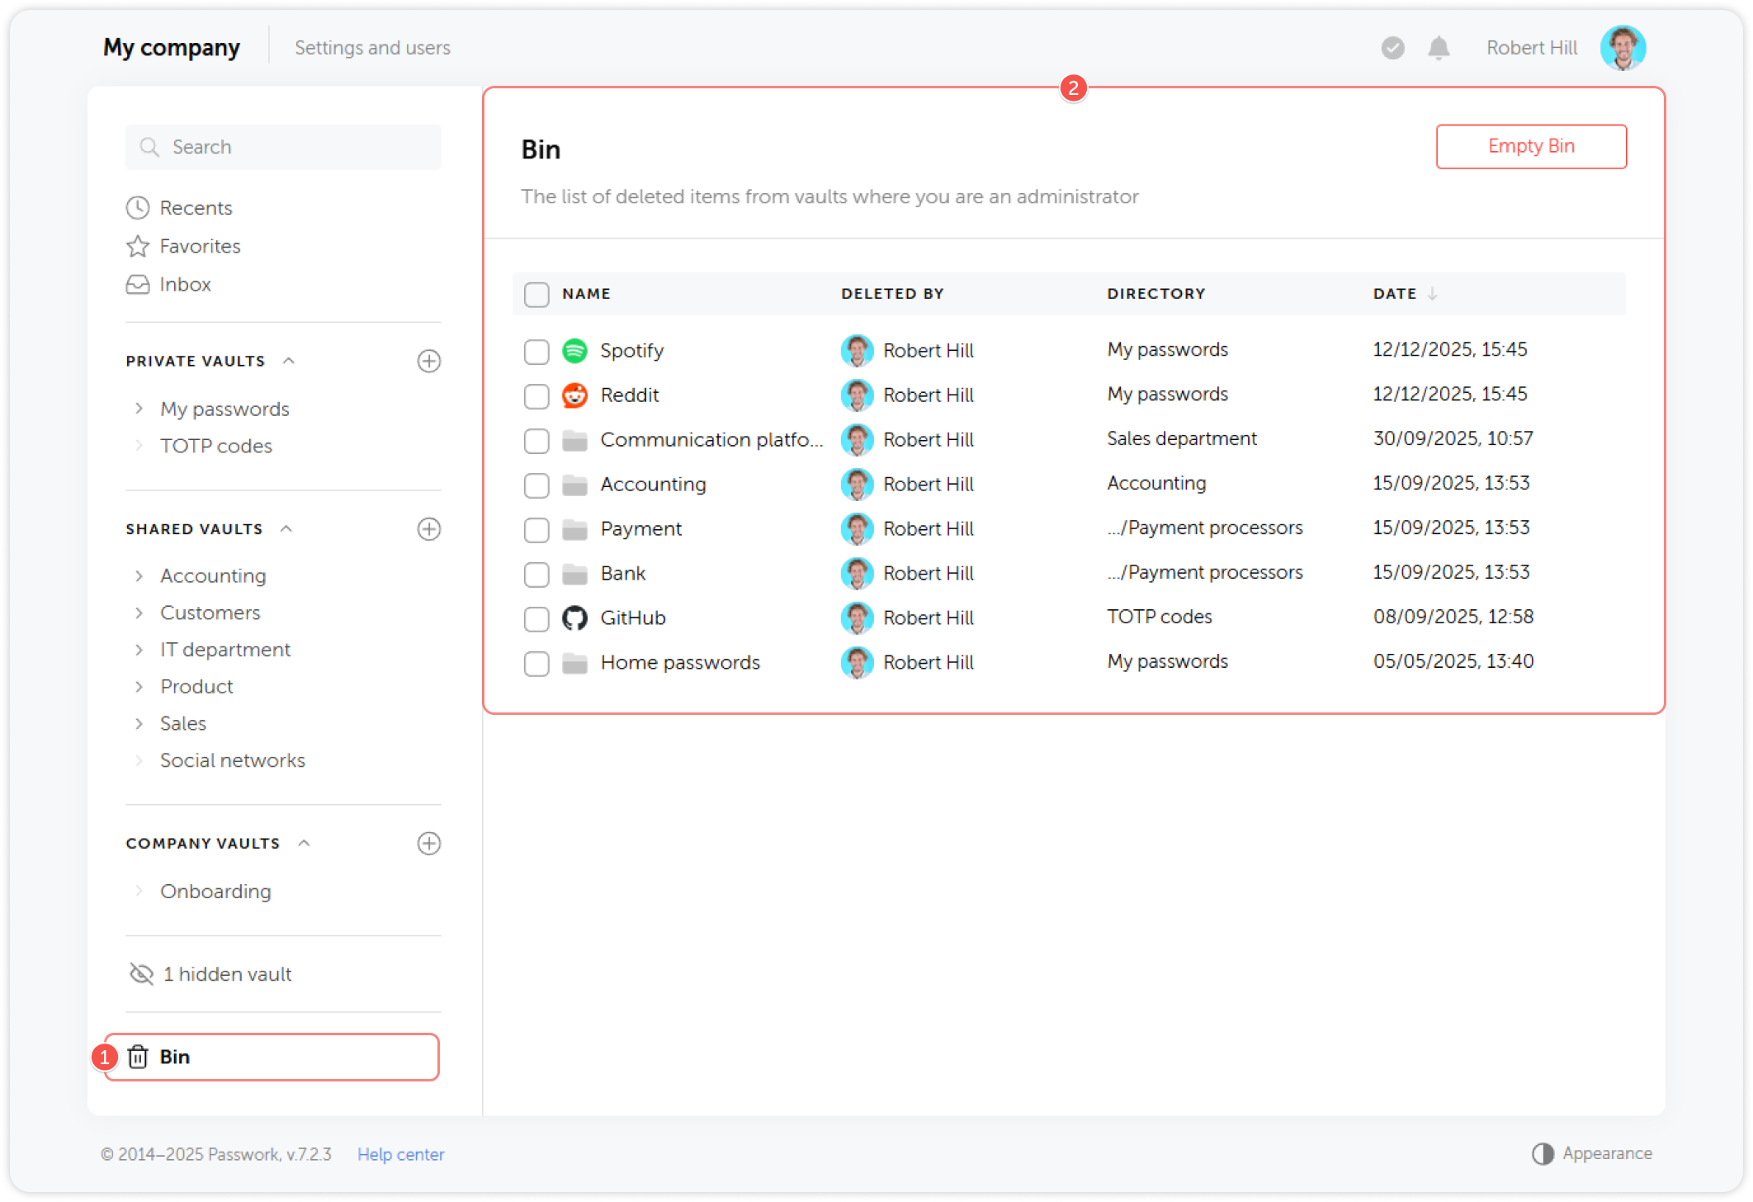Switch to Settings and users
1753x1202 pixels.
click(x=372, y=47)
